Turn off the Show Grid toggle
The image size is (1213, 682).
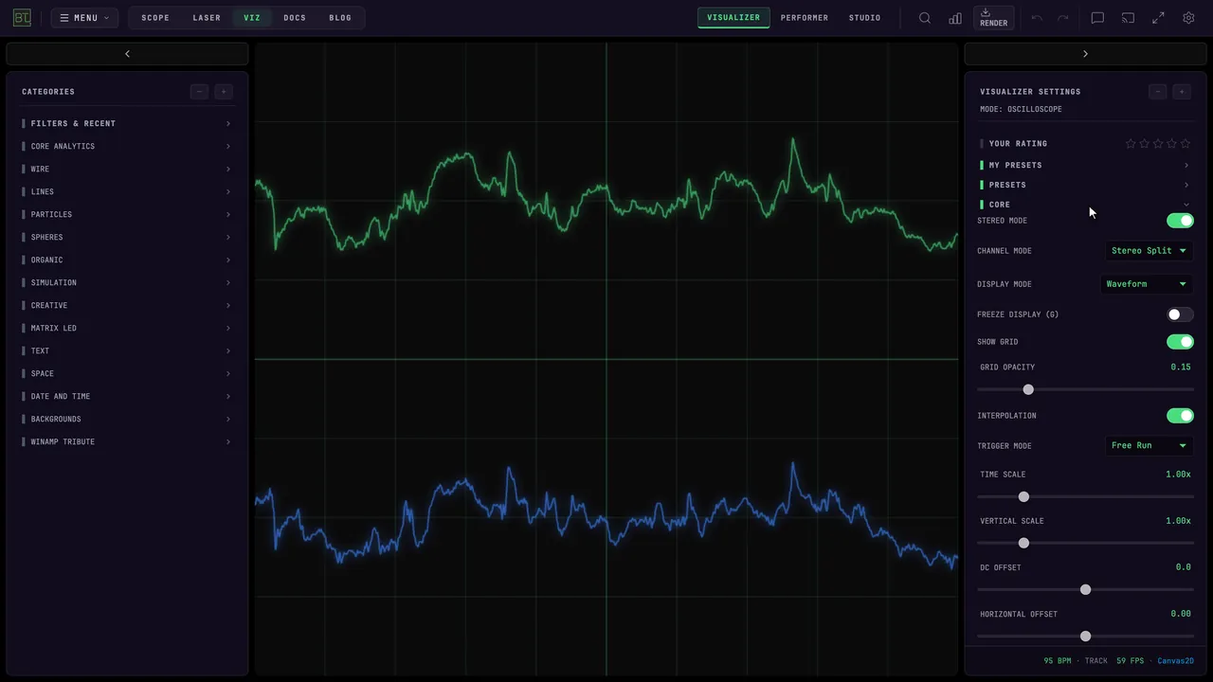[x=1180, y=342]
